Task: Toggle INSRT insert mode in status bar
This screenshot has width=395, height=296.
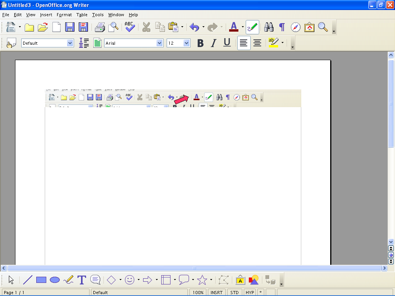Action: (x=217, y=293)
